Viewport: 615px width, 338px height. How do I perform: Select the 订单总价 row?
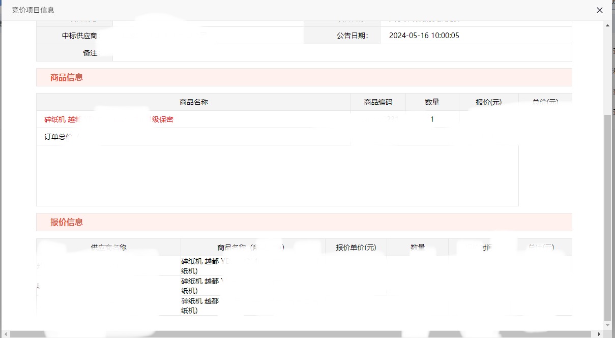click(56, 137)
